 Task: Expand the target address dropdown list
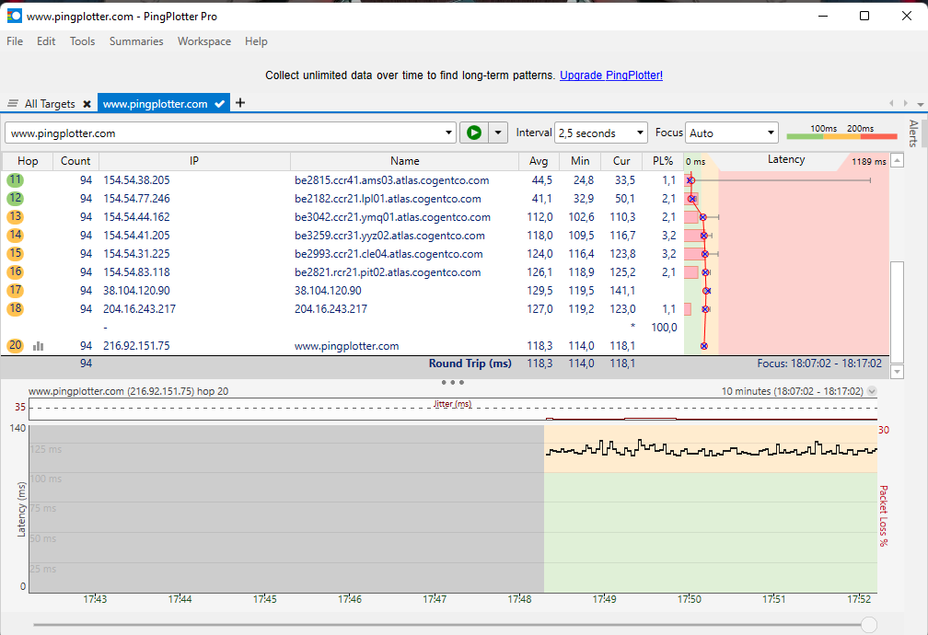click(x=449, y=133)
